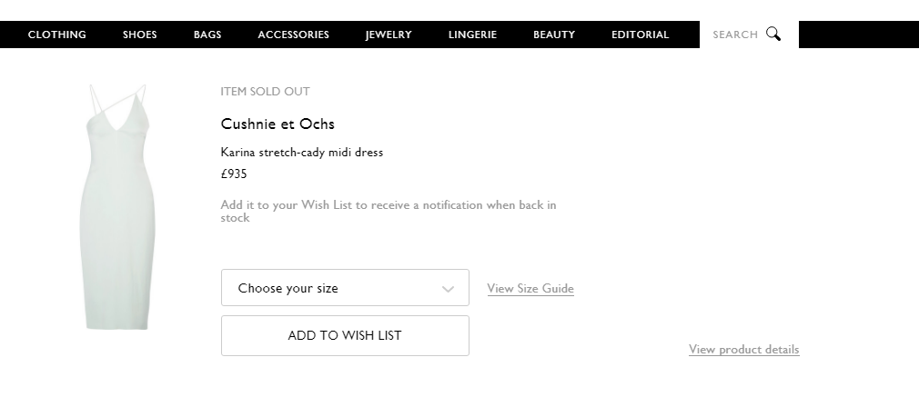Viewport: 919px width, 407px height.
Task: Open the Beauty category
Action: (554, 35)
